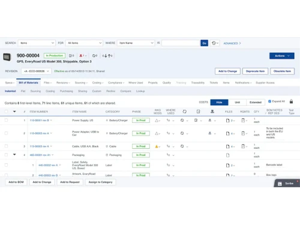Open the Where Used tab

(136, 83)
